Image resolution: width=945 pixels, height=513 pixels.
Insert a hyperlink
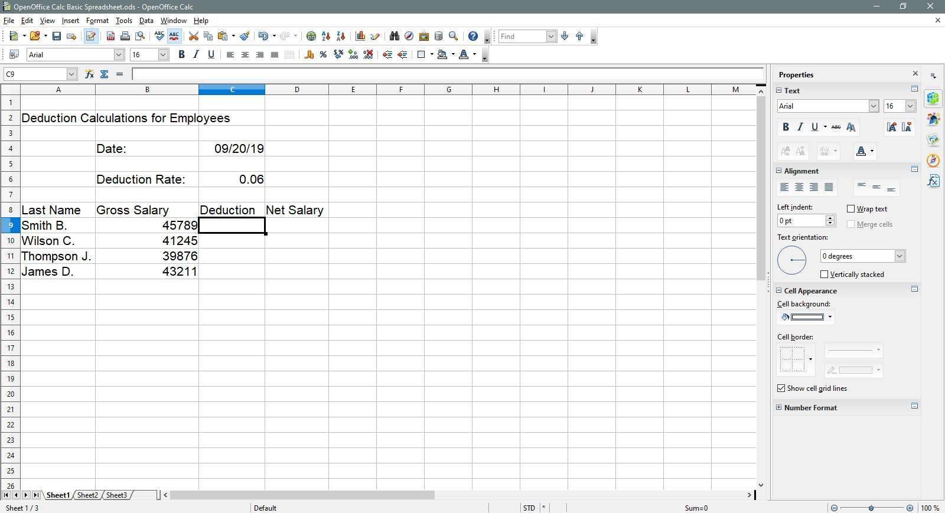[x=311, y=36]
